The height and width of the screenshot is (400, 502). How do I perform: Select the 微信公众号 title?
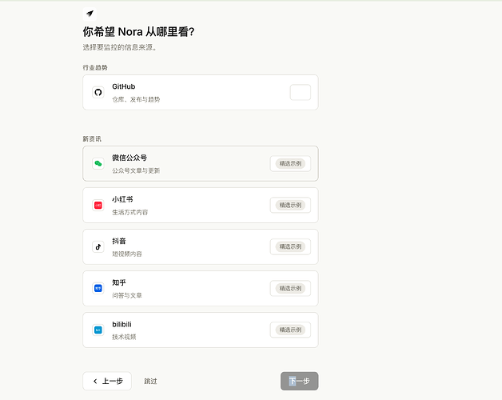point(129,158)
